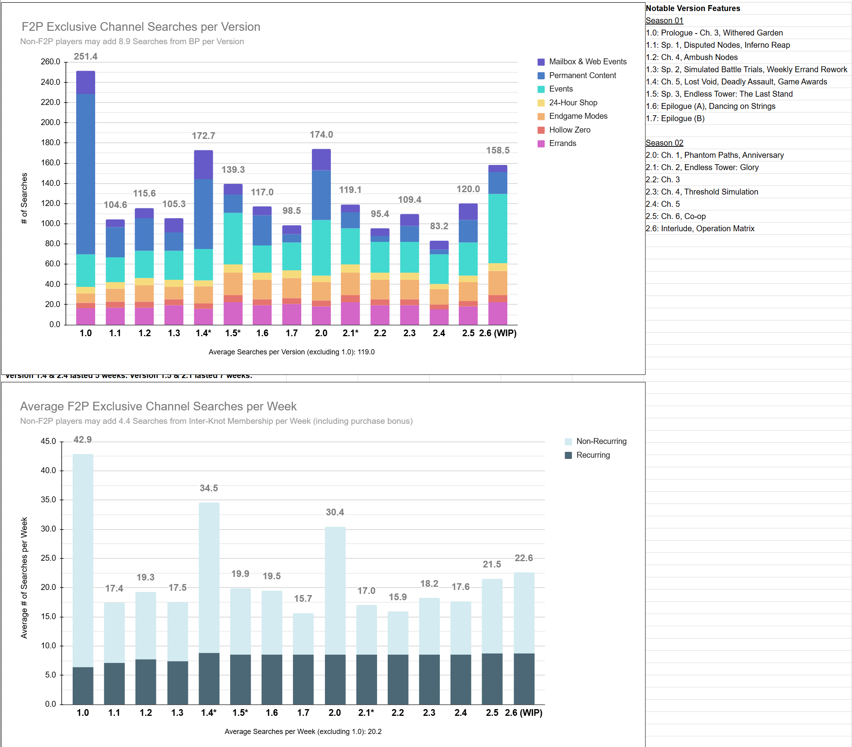Select cell with 2.3: Ch. 4, Threshold Simulation
Viewport: 852px width, 747px height.
pyautogui.click(x=702, y=192)
